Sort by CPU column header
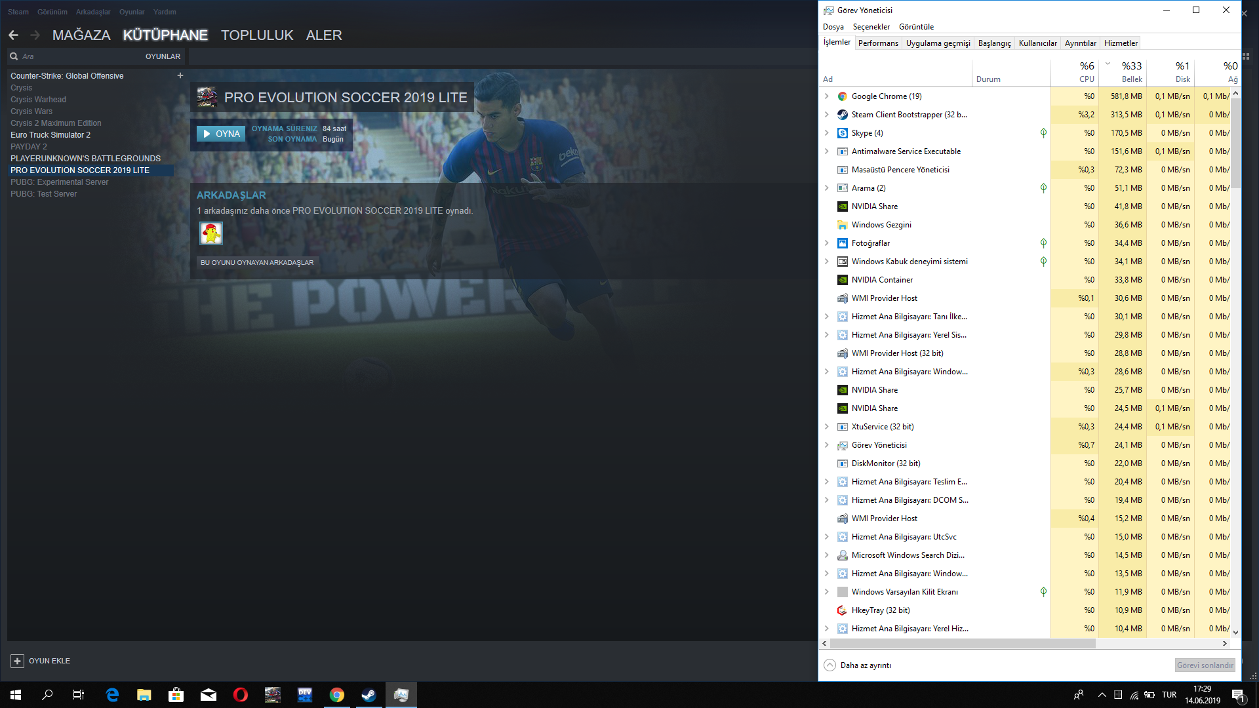 tap(1074, 72)
